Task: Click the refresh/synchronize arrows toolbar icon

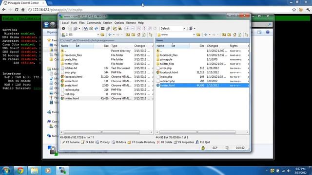Action: pyautogui.click(x=96, y=29)
